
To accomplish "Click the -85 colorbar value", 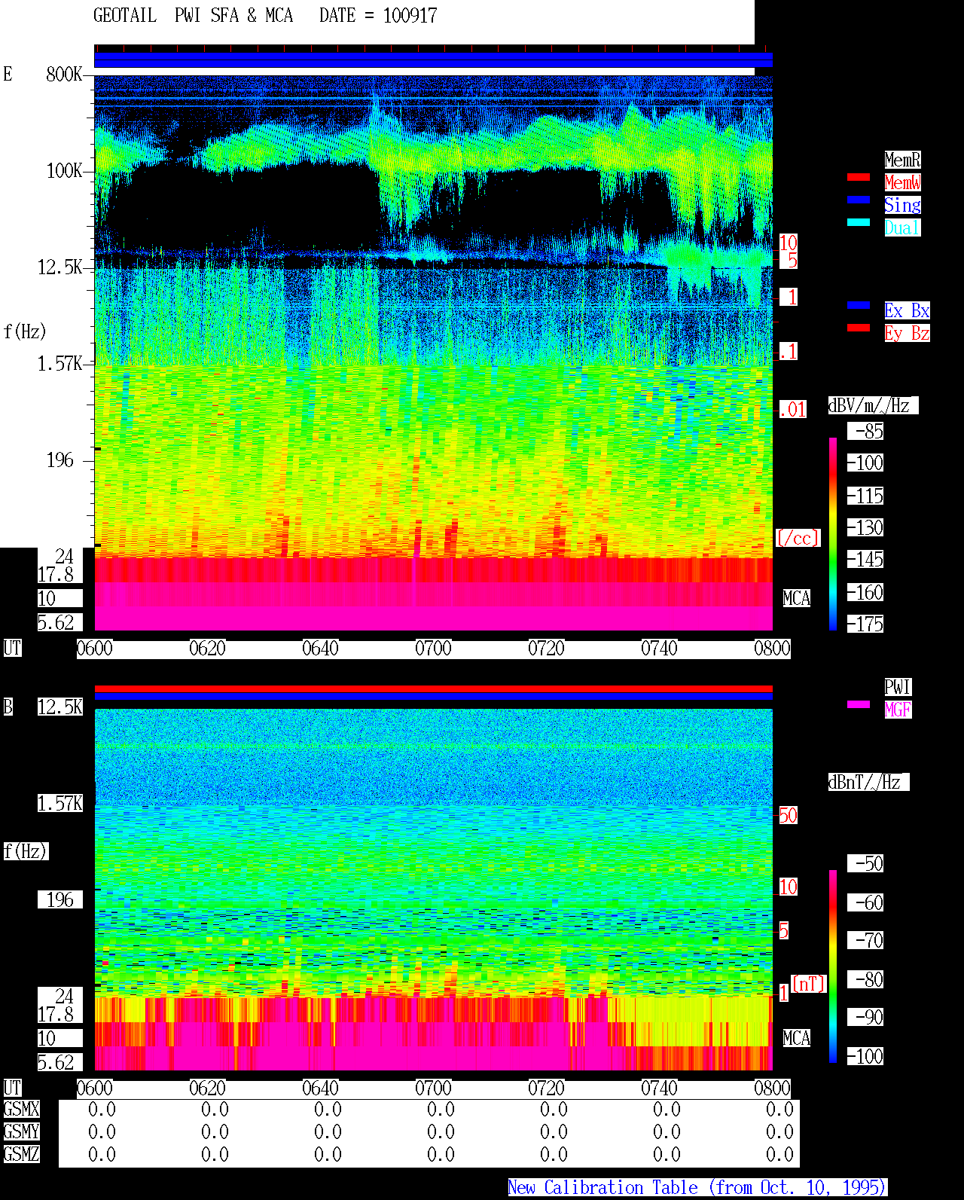I will coord(866,432).
